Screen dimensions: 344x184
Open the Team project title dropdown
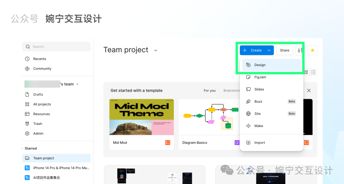tap(155, 50)
